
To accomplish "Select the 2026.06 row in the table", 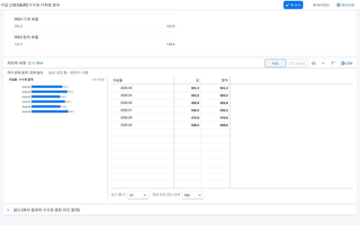I will coord(170,103).
